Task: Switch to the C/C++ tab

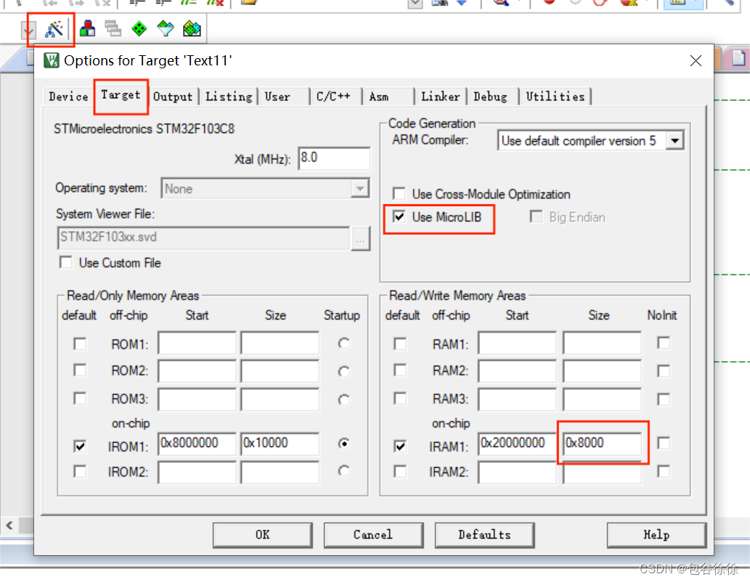Action: pyautogui.click(x=333, y=97)
